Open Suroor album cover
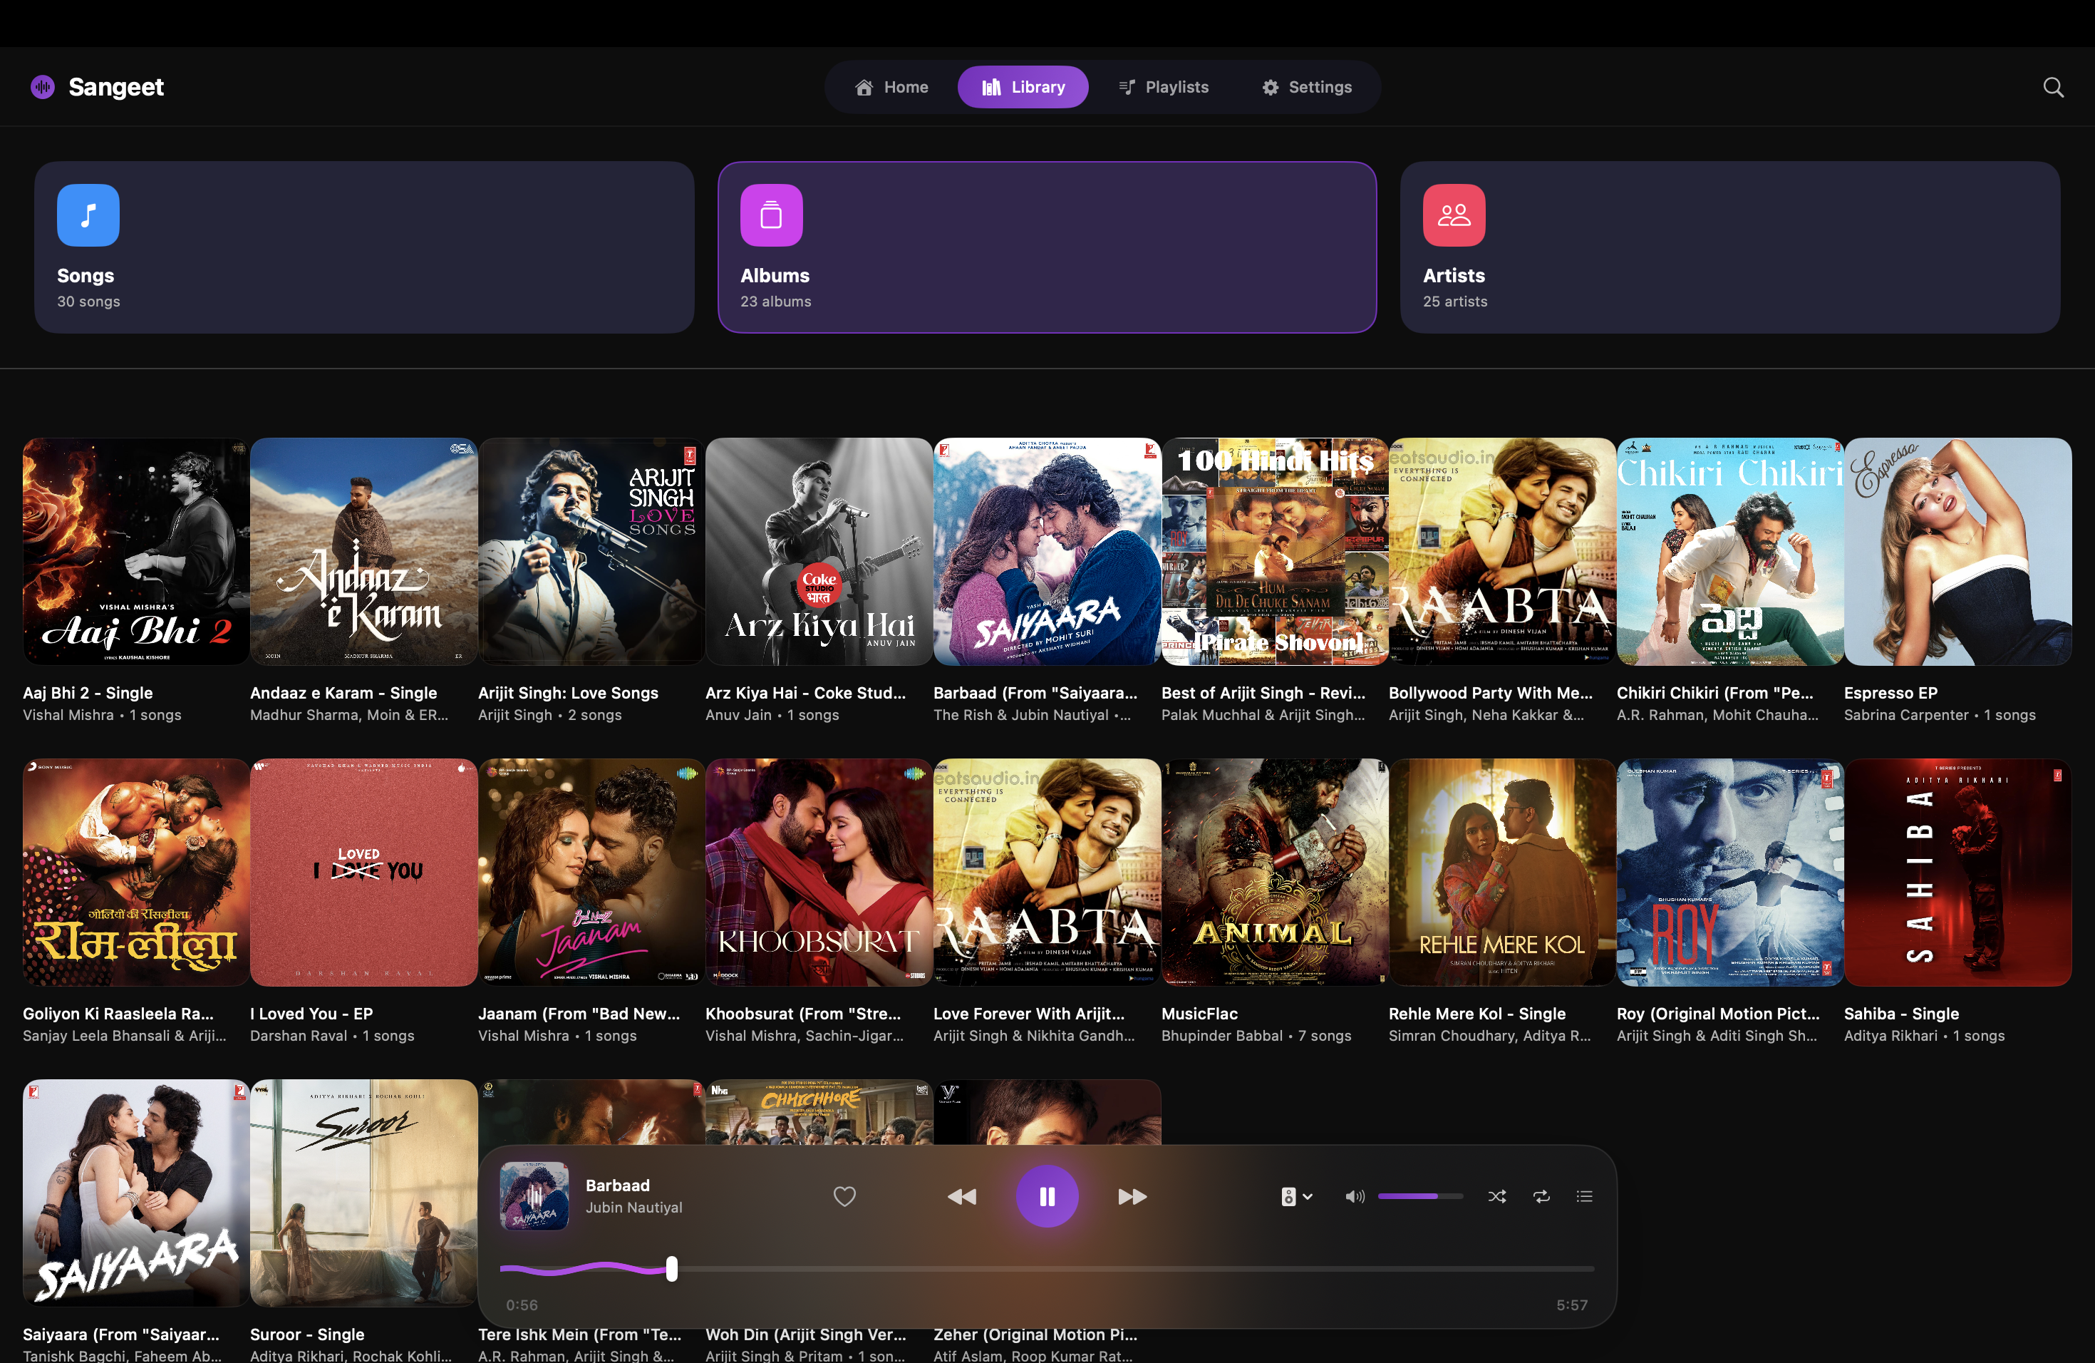Viewport: 2095px width, 1363px height. [x=363, y=1193]
